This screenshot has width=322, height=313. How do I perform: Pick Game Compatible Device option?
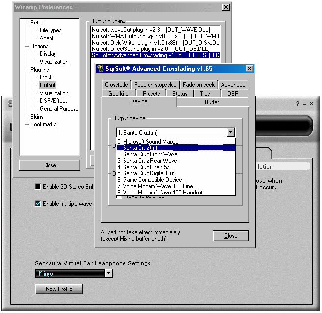[175, 180]
